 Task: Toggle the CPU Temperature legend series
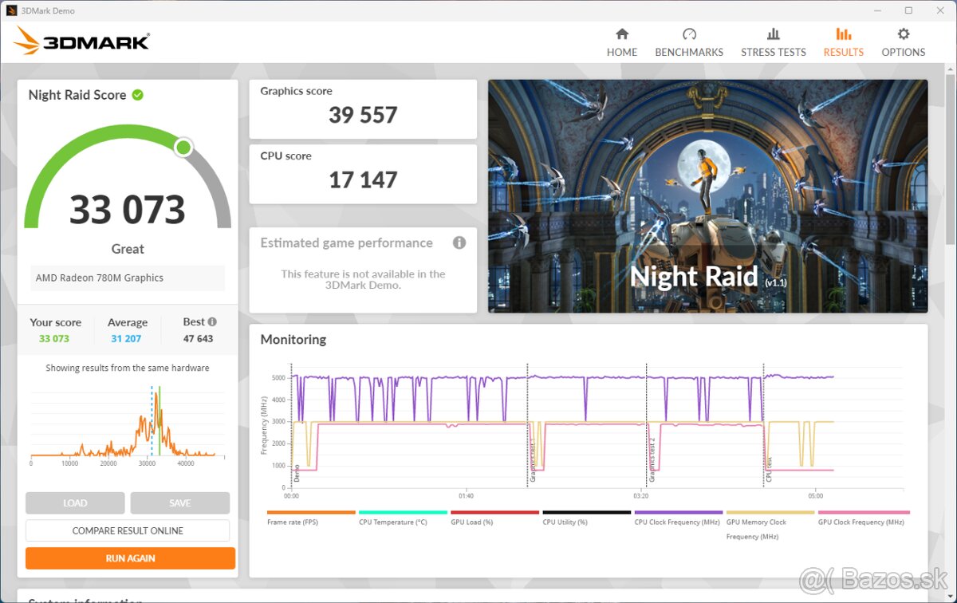point(392,522)
